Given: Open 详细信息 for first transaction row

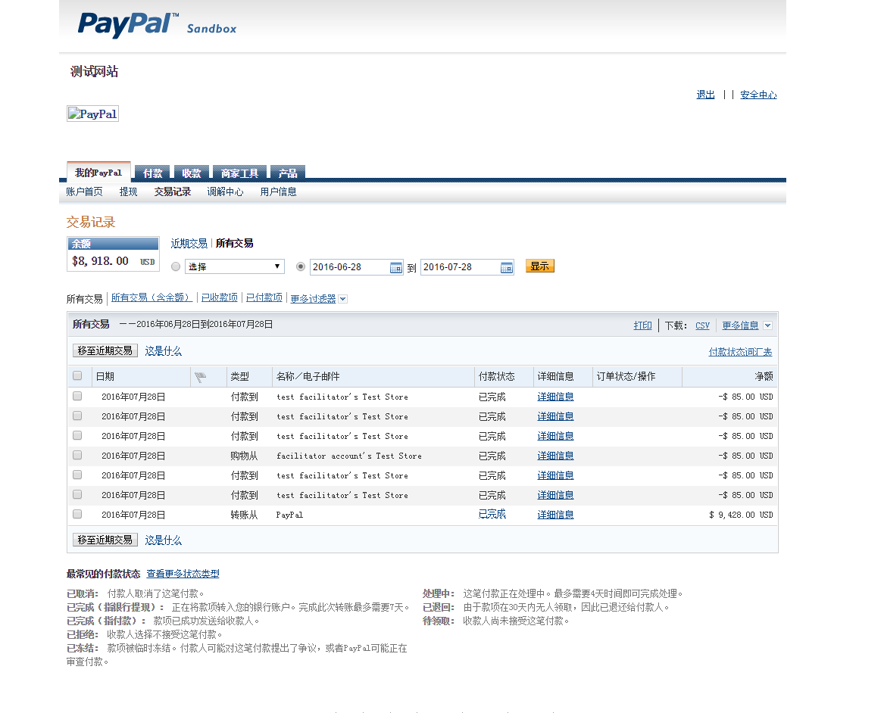Looking at the screenshot, I should (555, 397).
